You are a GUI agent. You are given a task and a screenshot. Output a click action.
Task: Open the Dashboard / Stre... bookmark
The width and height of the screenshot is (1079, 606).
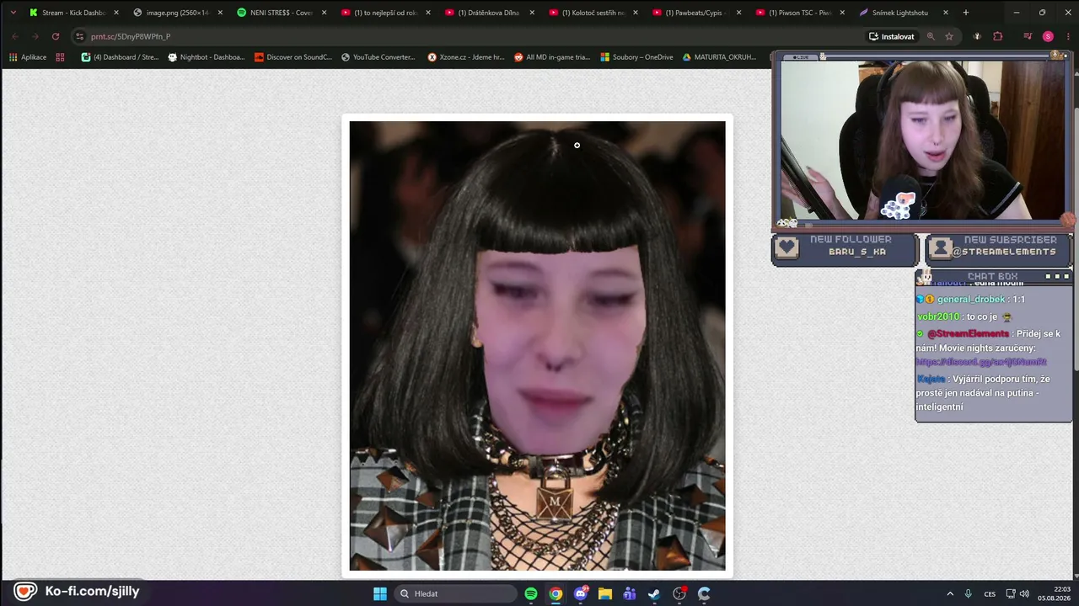pos(120,57)
